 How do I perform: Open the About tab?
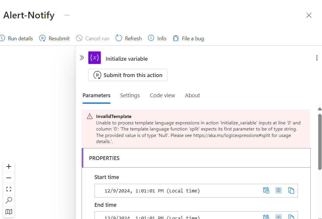[192, 95]
